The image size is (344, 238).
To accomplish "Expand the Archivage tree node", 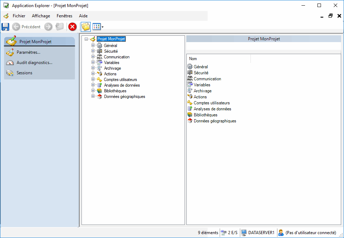I will (93, 68).
